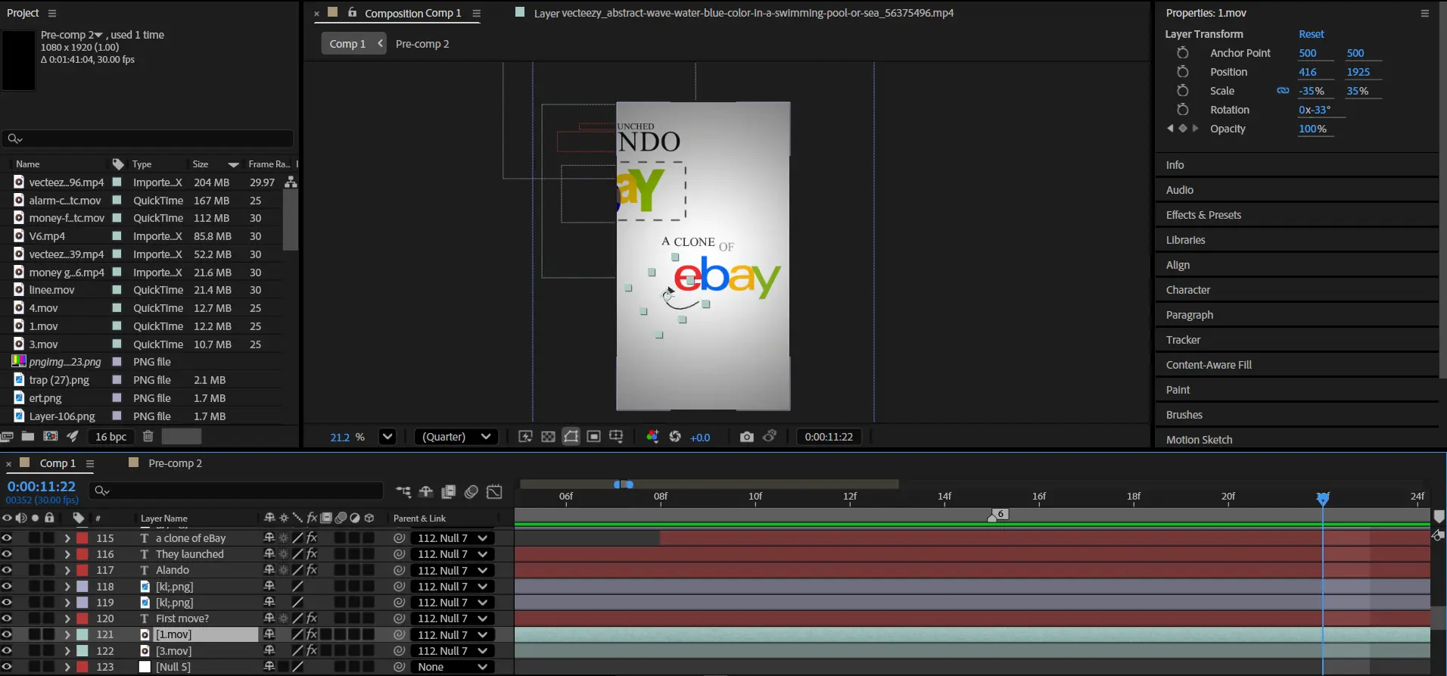This screenshot has height=676, width=1447.
Task: Toggle the scale constrain proportions link
Action: pos(1283,91)
